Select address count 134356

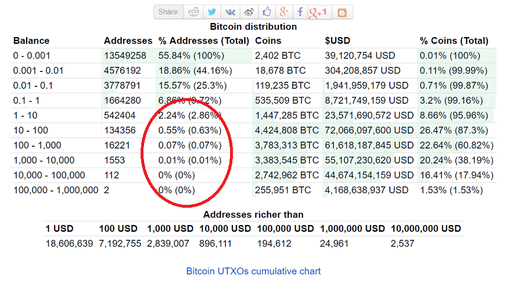tap(120, 130)
